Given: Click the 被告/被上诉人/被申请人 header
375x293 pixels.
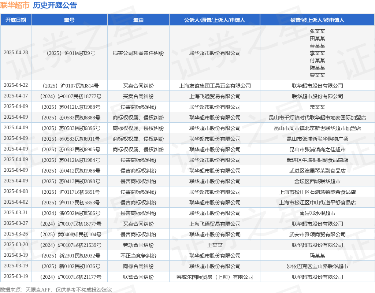Looking at the screenshot, I should 318,20.
